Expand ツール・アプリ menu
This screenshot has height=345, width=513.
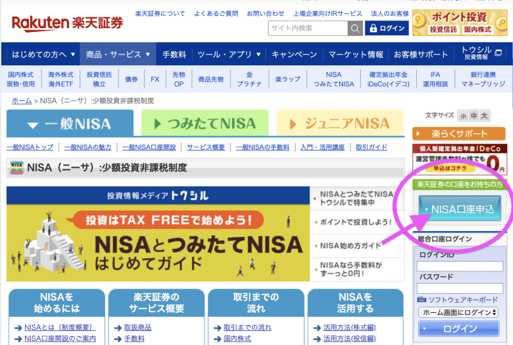pos(229,54)
